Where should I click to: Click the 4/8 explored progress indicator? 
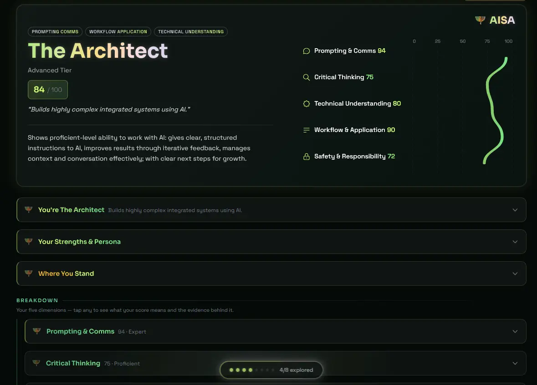point(271,370)
